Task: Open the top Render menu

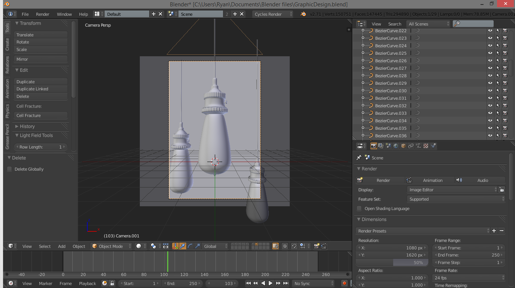Action: pyautogui.click(x=42, y=14)
